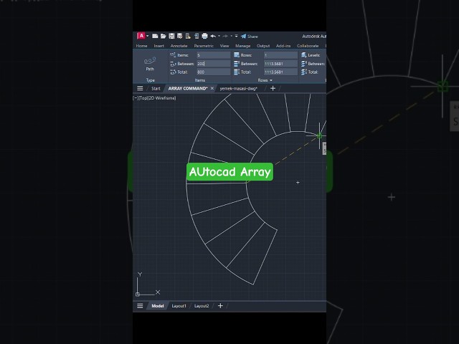This screenshot has height=344, width=459.
Task: Open the Insert ribbon tab
Action: [158, 46]
